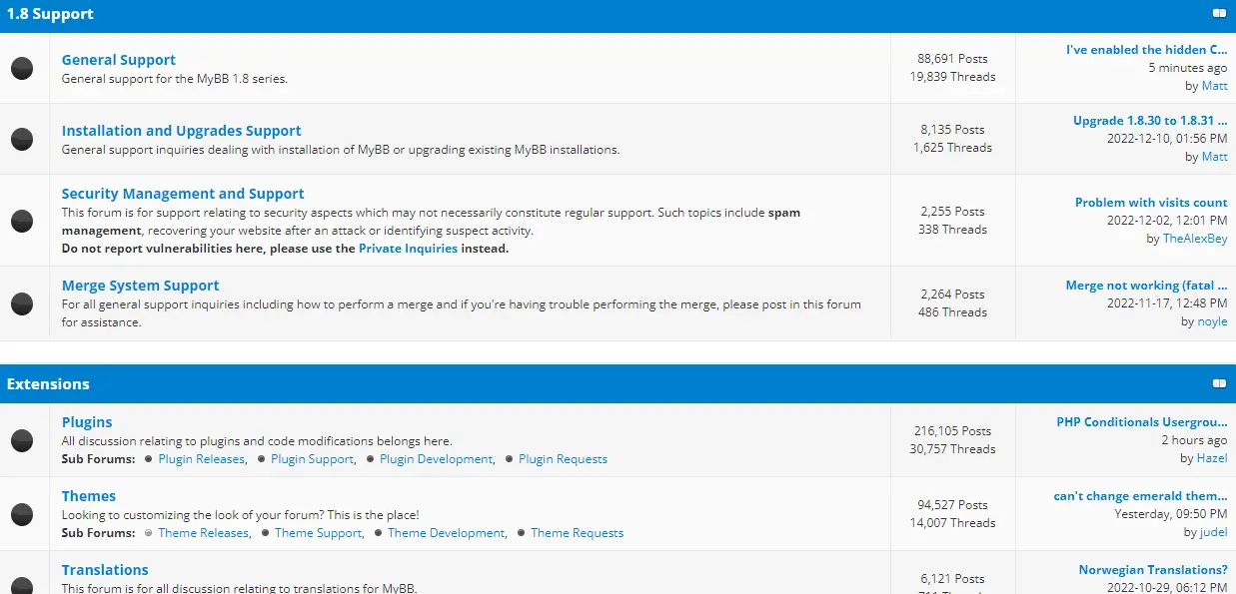Click the small icon before Plugin Releases

(149, 459)
